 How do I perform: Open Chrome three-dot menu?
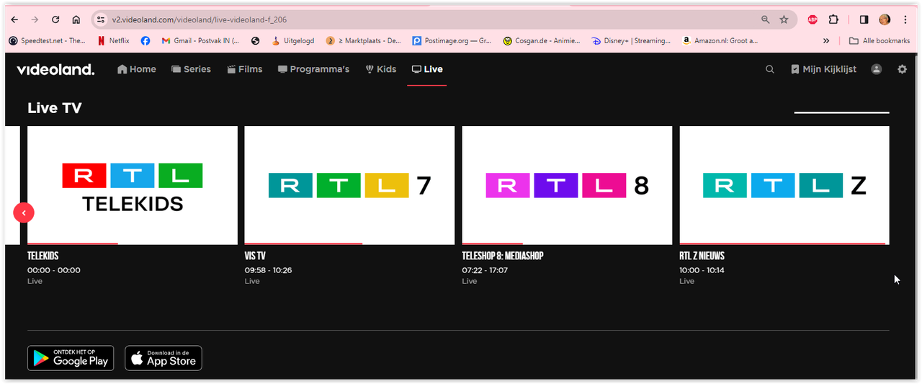coord(905,19)
